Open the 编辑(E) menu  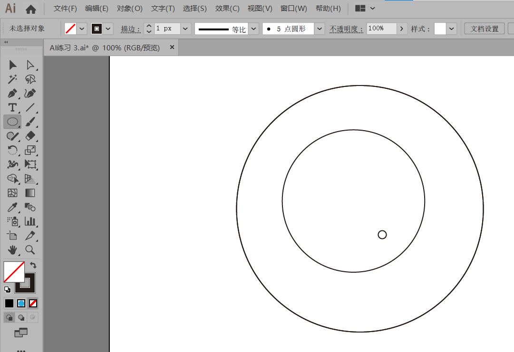tap(97, 9)
